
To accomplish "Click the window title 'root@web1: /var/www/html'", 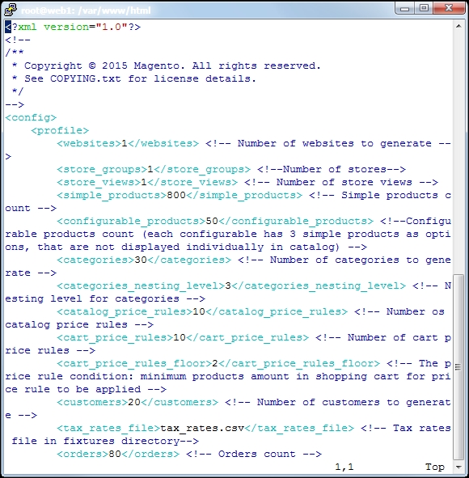I will click(x=86, y=11).
